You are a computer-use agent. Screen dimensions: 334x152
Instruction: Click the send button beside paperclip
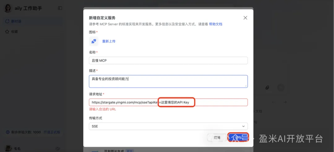pyautogui.click(x=281, y=88)
